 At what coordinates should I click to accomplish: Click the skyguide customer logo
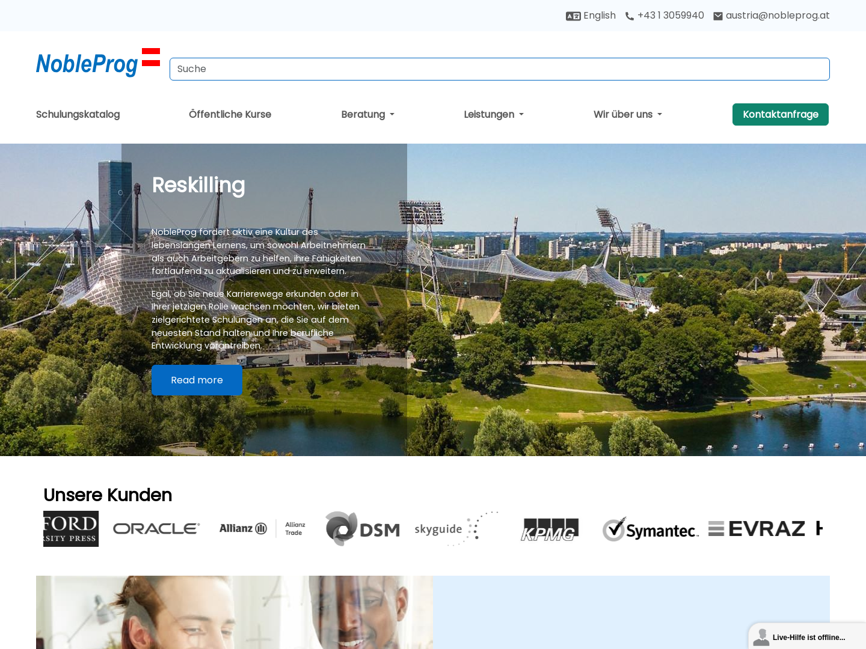pos(456,529)
